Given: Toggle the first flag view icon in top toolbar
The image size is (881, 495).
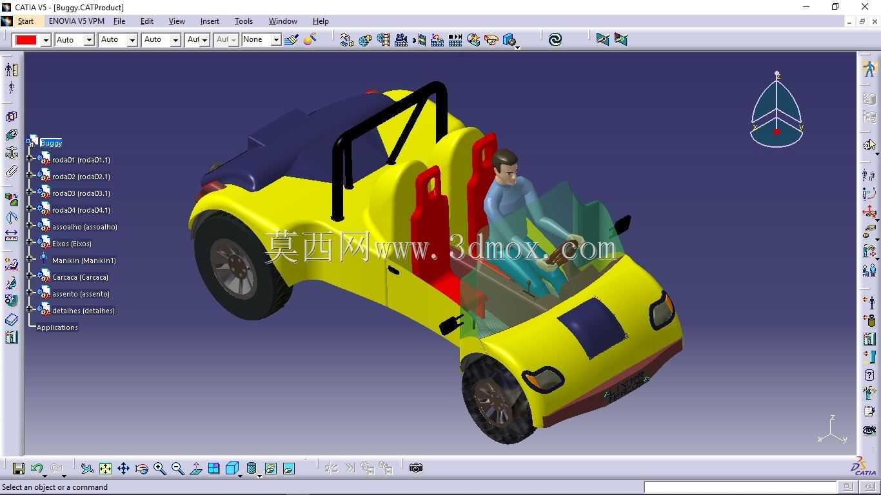Looking at the screenshot, I should [602, 39].
